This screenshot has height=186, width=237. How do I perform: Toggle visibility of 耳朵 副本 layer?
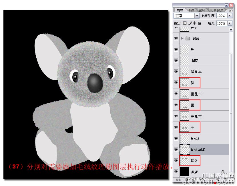pos(176,149)
